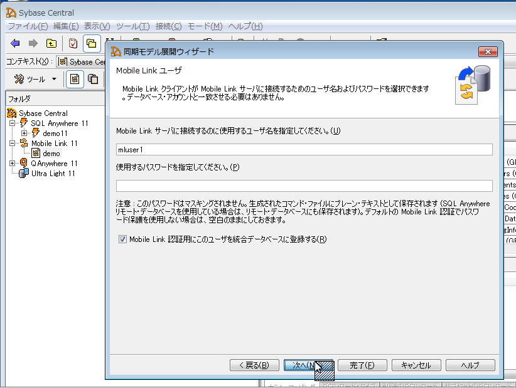Image resolution: width=516 pixels, height=388 pixels.
Task: Click the forward arrow toolbar icon
Action: click(x=33, y=43)
